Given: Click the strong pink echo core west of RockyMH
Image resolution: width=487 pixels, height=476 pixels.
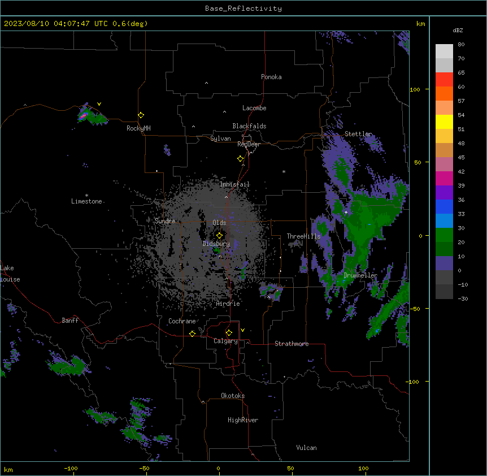Looking at the screenshot, I should [x=83, y=116].
